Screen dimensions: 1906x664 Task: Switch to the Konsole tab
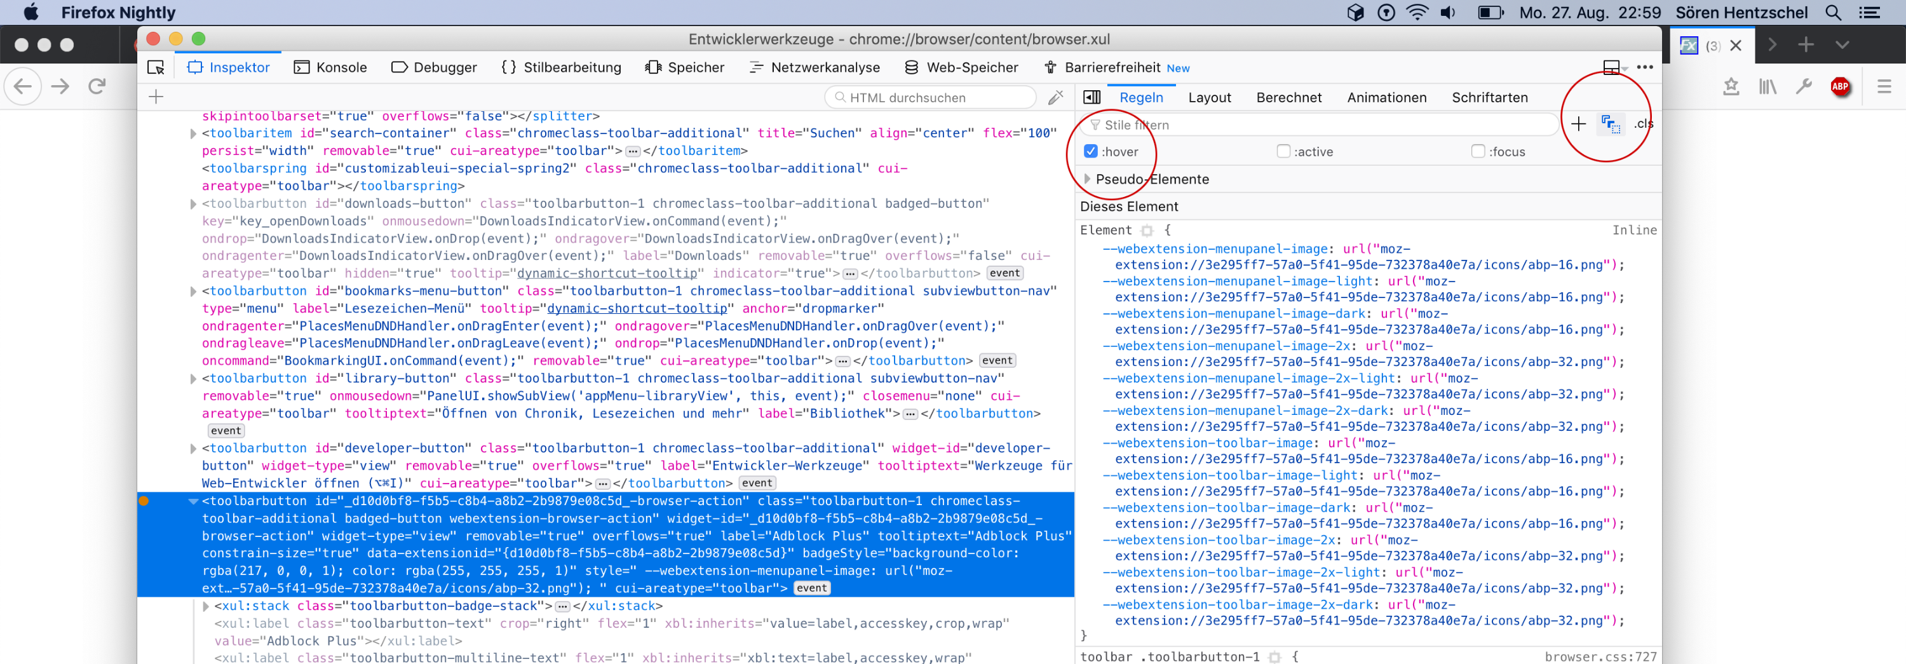pyautogui.click(x=331, y=67)
